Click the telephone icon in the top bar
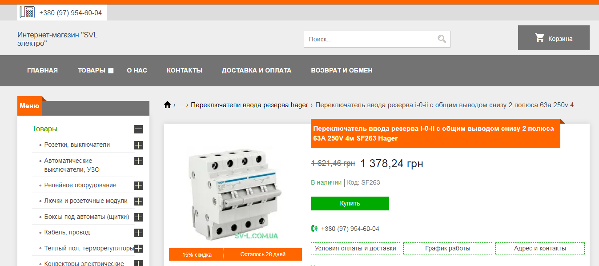 coord(27,12)
